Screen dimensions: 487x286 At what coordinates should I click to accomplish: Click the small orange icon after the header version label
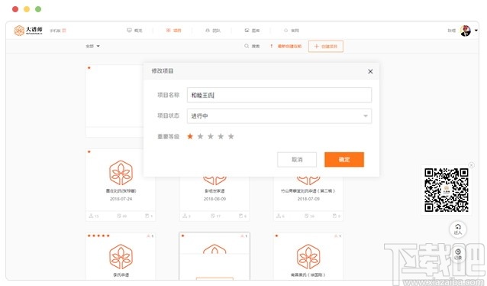[64, 31]
